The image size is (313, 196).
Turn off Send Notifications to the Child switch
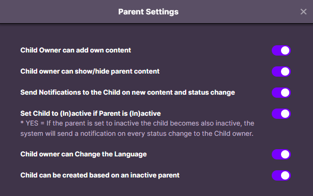point(281,93)
